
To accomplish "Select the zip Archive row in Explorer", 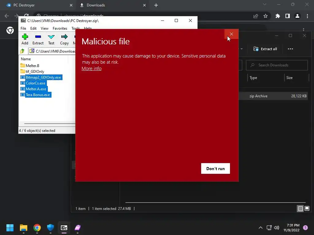I will [273, 96].
